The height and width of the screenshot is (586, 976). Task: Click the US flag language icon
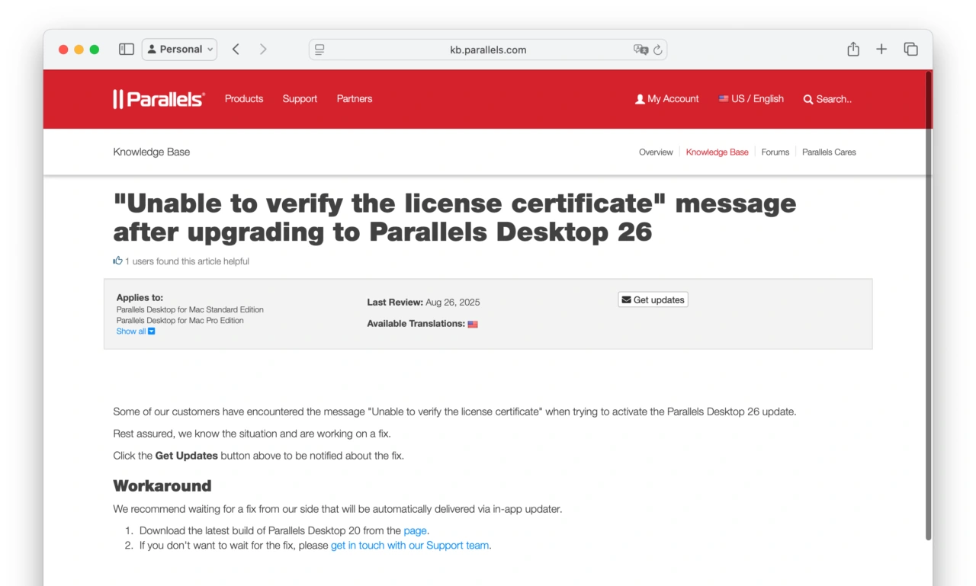pos(724,98)
